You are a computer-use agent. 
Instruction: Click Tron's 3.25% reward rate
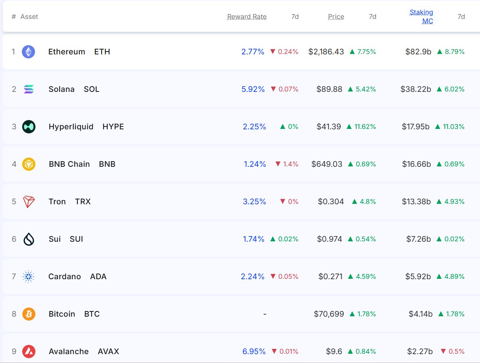click(x=254, y=202)
